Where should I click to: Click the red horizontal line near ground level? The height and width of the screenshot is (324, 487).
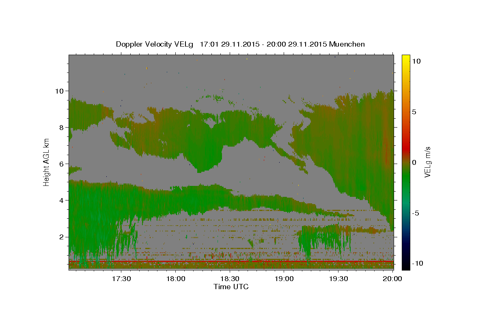click(x=231, y=262)
